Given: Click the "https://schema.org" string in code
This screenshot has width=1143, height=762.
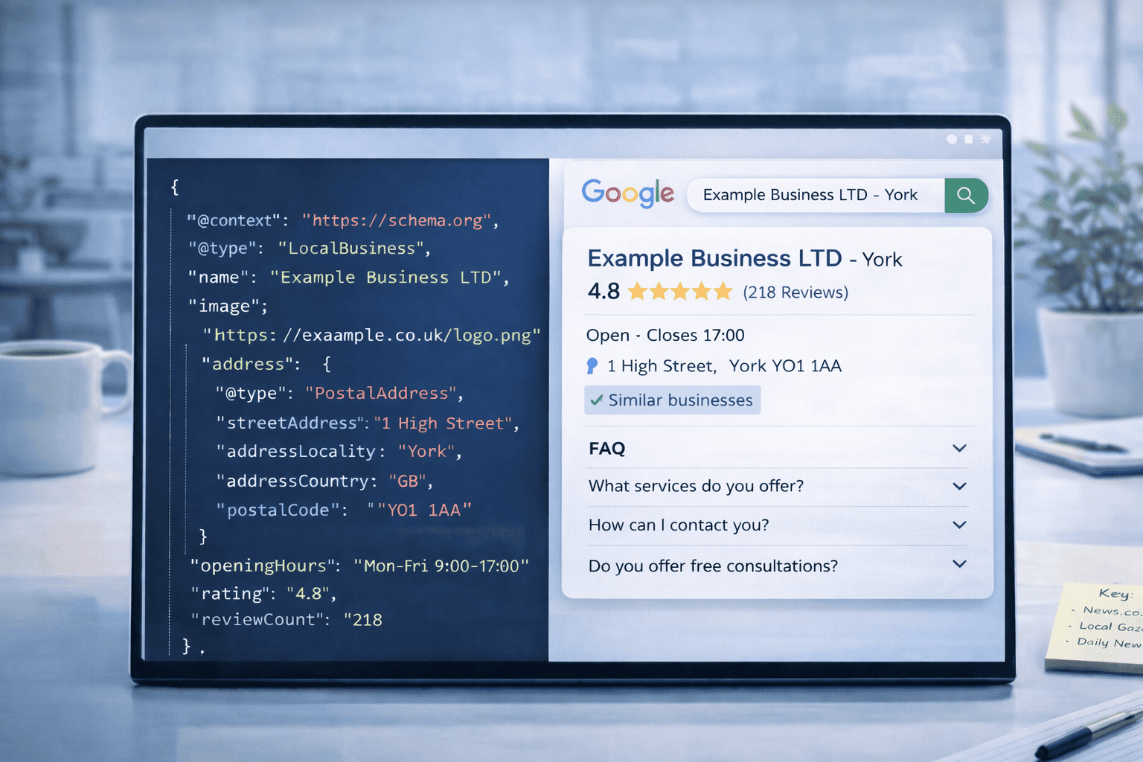Looking at the screenshot, I should click(x=397, y=220).
